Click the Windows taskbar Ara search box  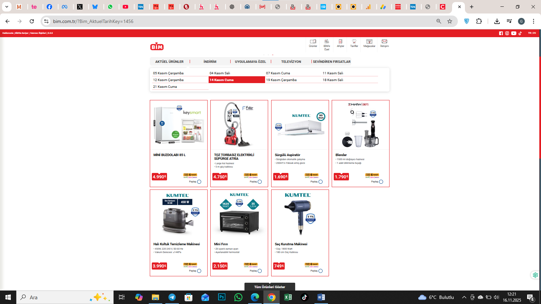coord(65,297)
